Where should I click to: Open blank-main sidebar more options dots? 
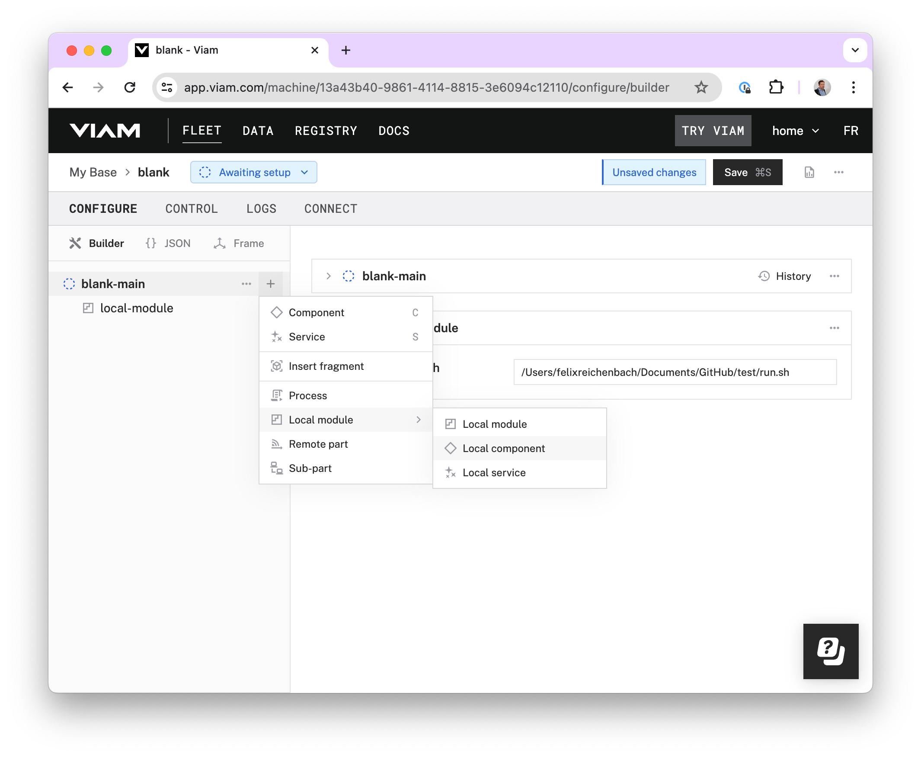[x=246, y=283]
